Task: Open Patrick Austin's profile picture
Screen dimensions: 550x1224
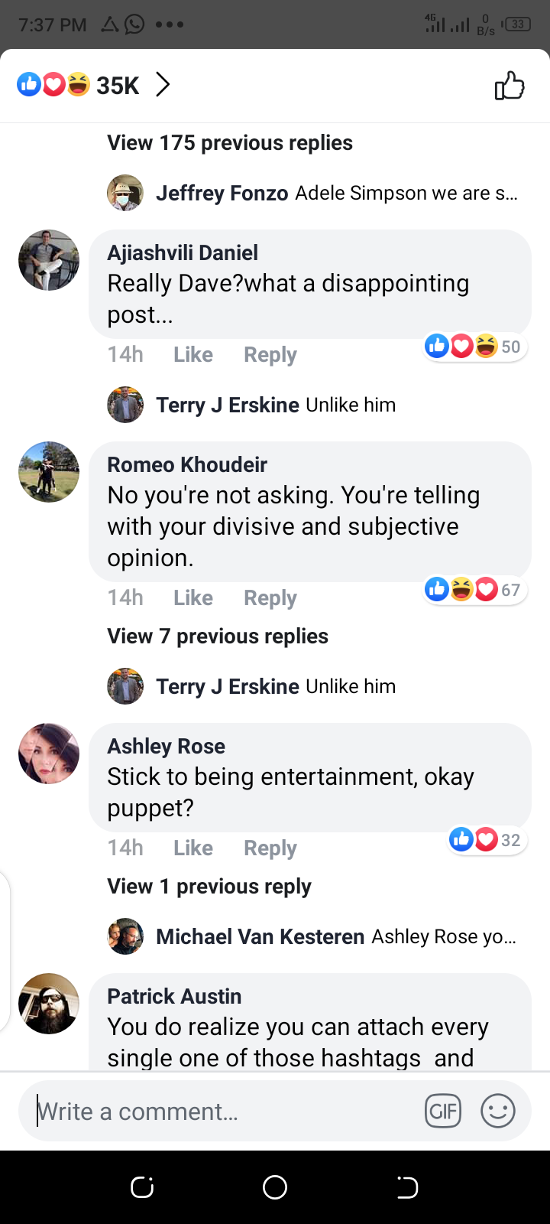Action: tap(49, 1004)
